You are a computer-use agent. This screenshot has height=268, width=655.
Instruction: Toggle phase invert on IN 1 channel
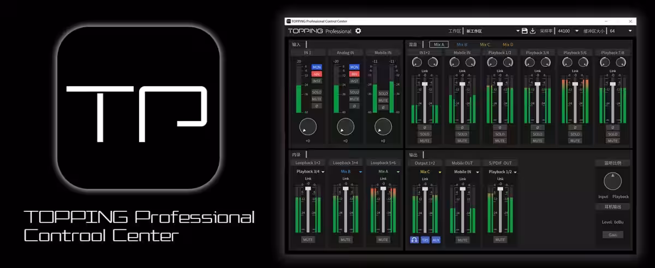(x=317, y=106)
